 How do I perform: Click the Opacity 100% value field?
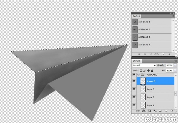click(x=170, y=65)
